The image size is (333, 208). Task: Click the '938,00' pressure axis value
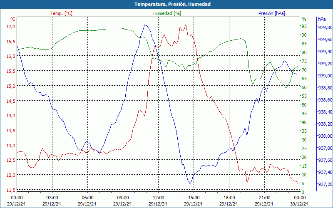324,136
